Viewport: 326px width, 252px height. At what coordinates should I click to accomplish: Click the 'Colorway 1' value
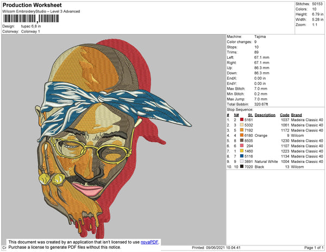point(30,31)
